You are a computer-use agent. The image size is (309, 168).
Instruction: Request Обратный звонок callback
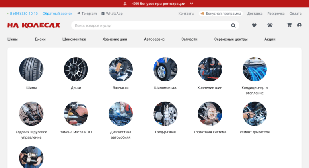click(x=57, y=14)
